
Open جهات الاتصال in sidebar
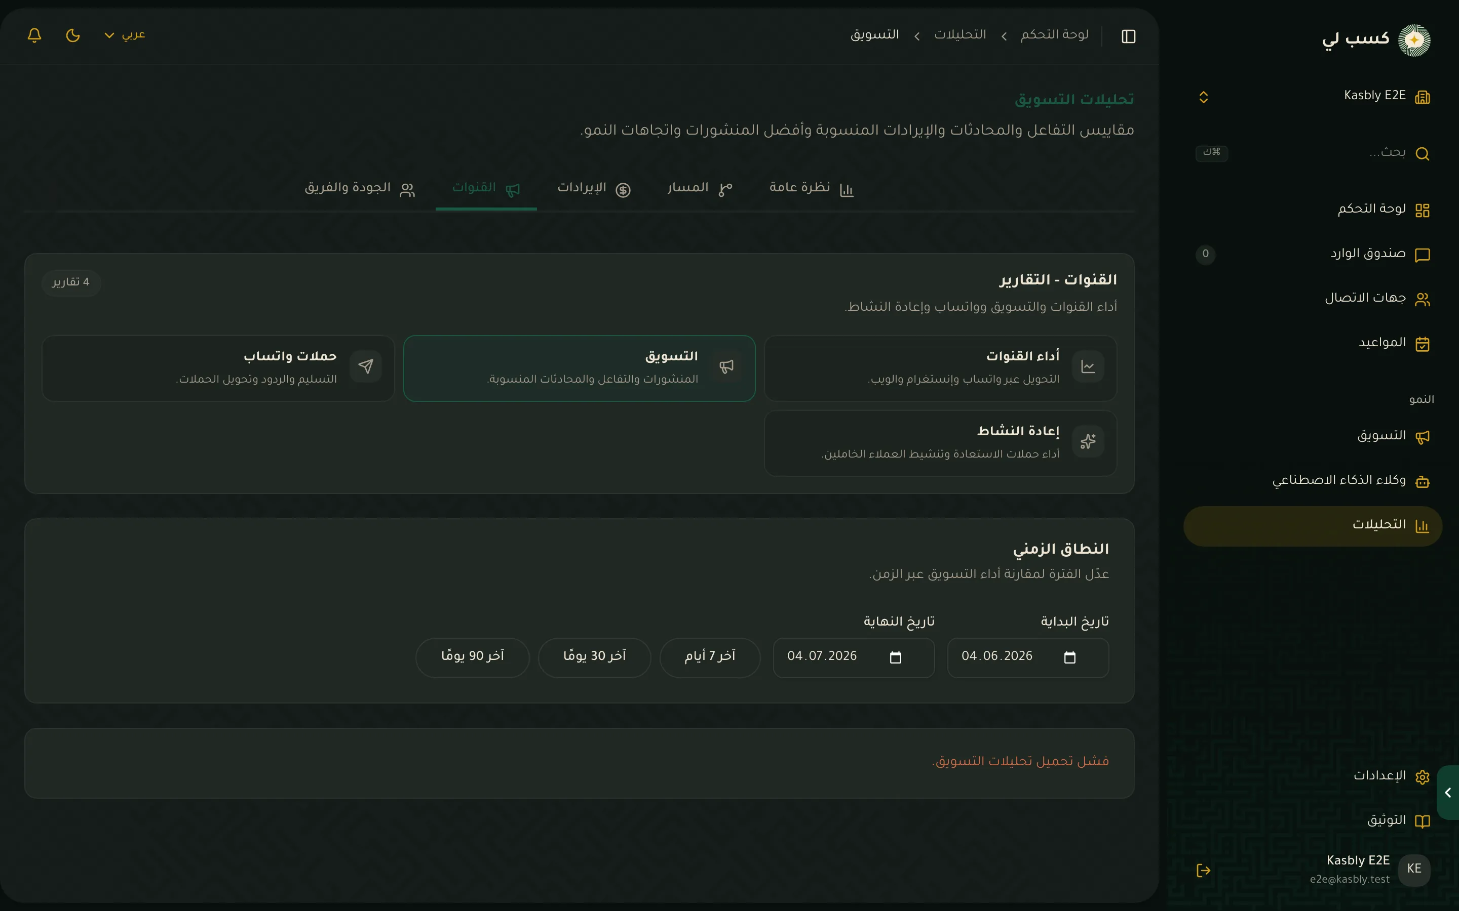click(x=1313, y=299)
